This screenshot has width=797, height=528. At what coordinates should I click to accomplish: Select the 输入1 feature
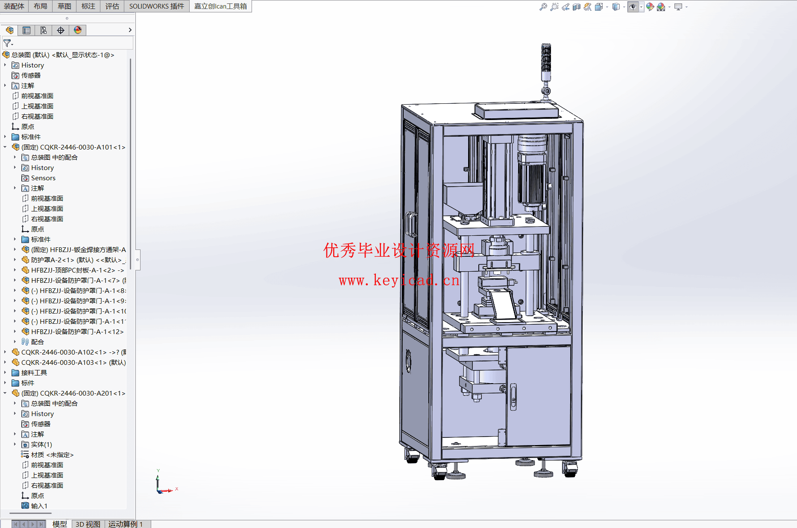click(x=35, y=506)
